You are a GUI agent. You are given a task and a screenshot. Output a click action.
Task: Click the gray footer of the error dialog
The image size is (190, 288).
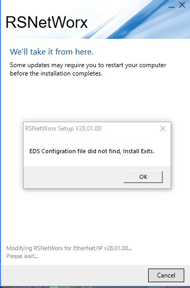[x=73, y=177]
